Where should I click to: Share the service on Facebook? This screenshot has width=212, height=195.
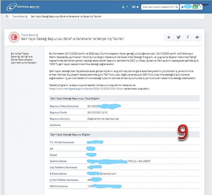click(x=188, y=37)
